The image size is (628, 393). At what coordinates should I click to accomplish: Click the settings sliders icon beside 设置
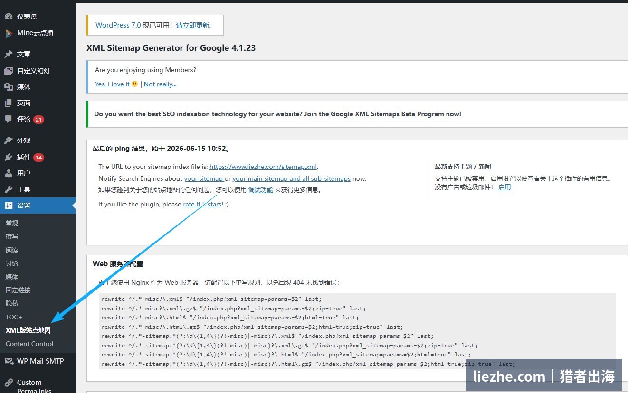[9, 206]
